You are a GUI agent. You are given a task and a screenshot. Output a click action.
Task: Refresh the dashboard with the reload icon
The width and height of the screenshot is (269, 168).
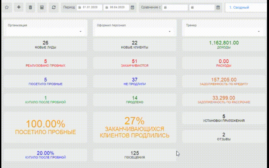[x=54, y=7]
